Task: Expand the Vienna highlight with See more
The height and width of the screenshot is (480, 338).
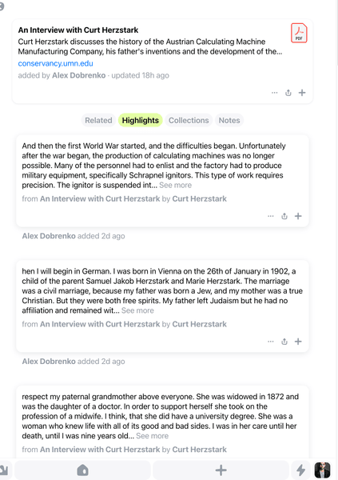Action: pos(137,310)
